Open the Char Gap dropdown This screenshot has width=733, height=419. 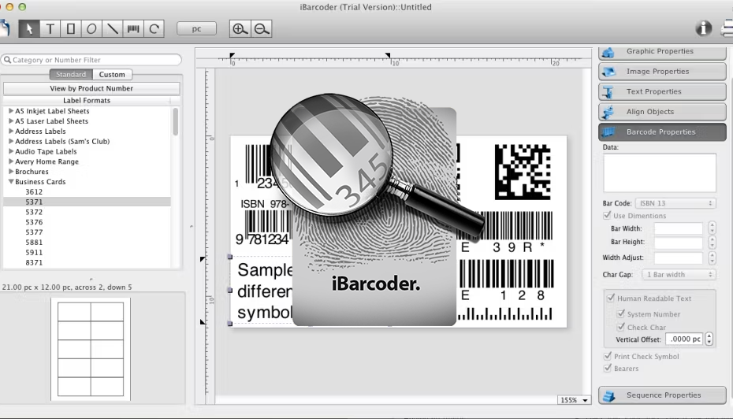coord(679,275)
